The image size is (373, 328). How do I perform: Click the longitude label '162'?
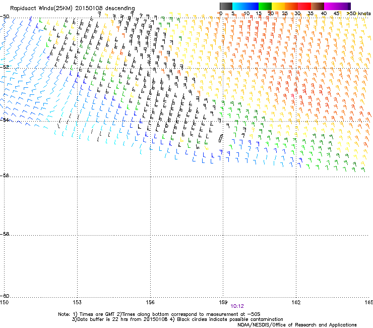pos(296,302)
